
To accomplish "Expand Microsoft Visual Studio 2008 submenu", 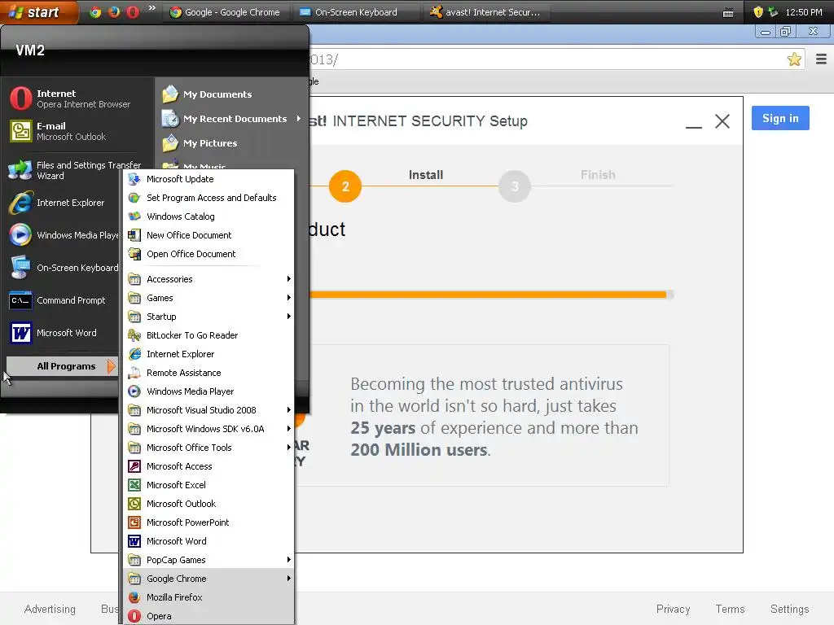I will tap(209, 410).
